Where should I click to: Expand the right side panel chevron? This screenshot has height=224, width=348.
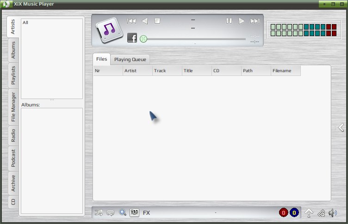point(341,127)
